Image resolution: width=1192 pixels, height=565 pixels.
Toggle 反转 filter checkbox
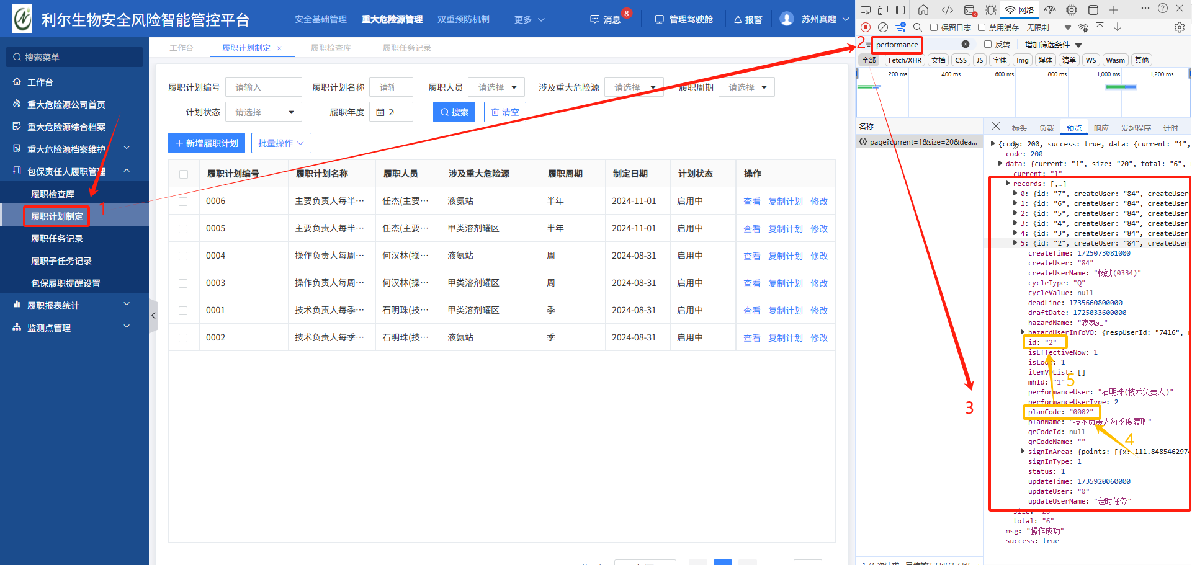coord(988,44)
